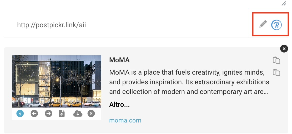This screenshot has height=134, width=292.
Task: Show the next preview image
Action: (48, 114)
